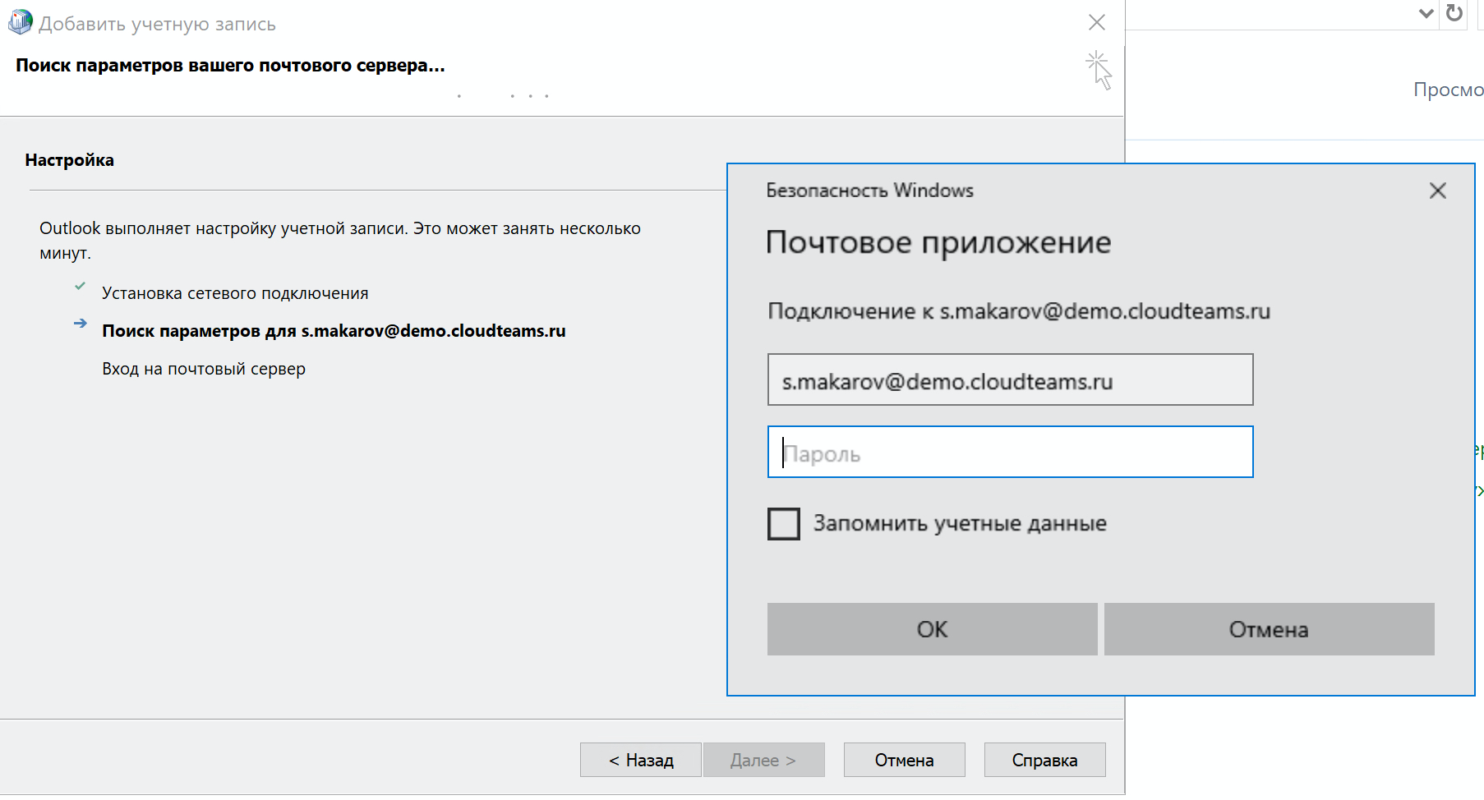Go back using the "< Назад" button
This screenshot has height=800, width=1484.
click(640, 760)
